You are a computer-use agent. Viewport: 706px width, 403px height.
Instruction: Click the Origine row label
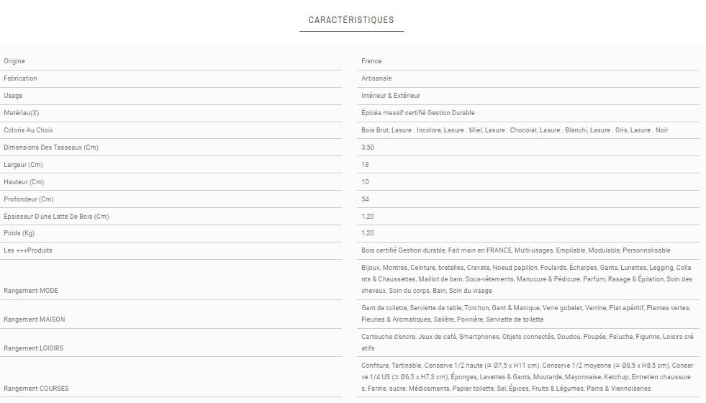[x=14, y=61]
